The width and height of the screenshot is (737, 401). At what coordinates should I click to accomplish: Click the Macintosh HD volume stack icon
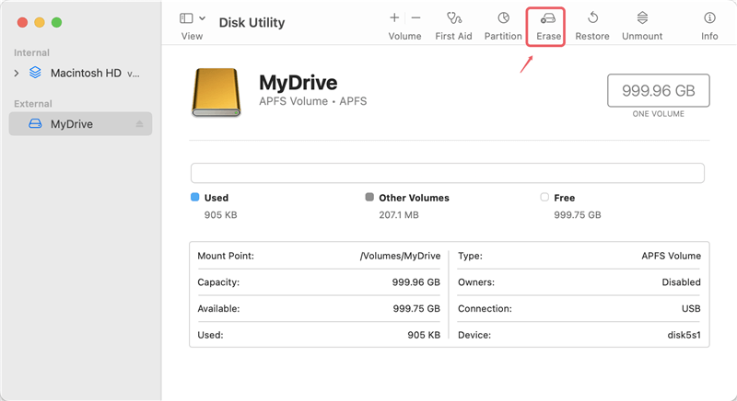point(35,73)
